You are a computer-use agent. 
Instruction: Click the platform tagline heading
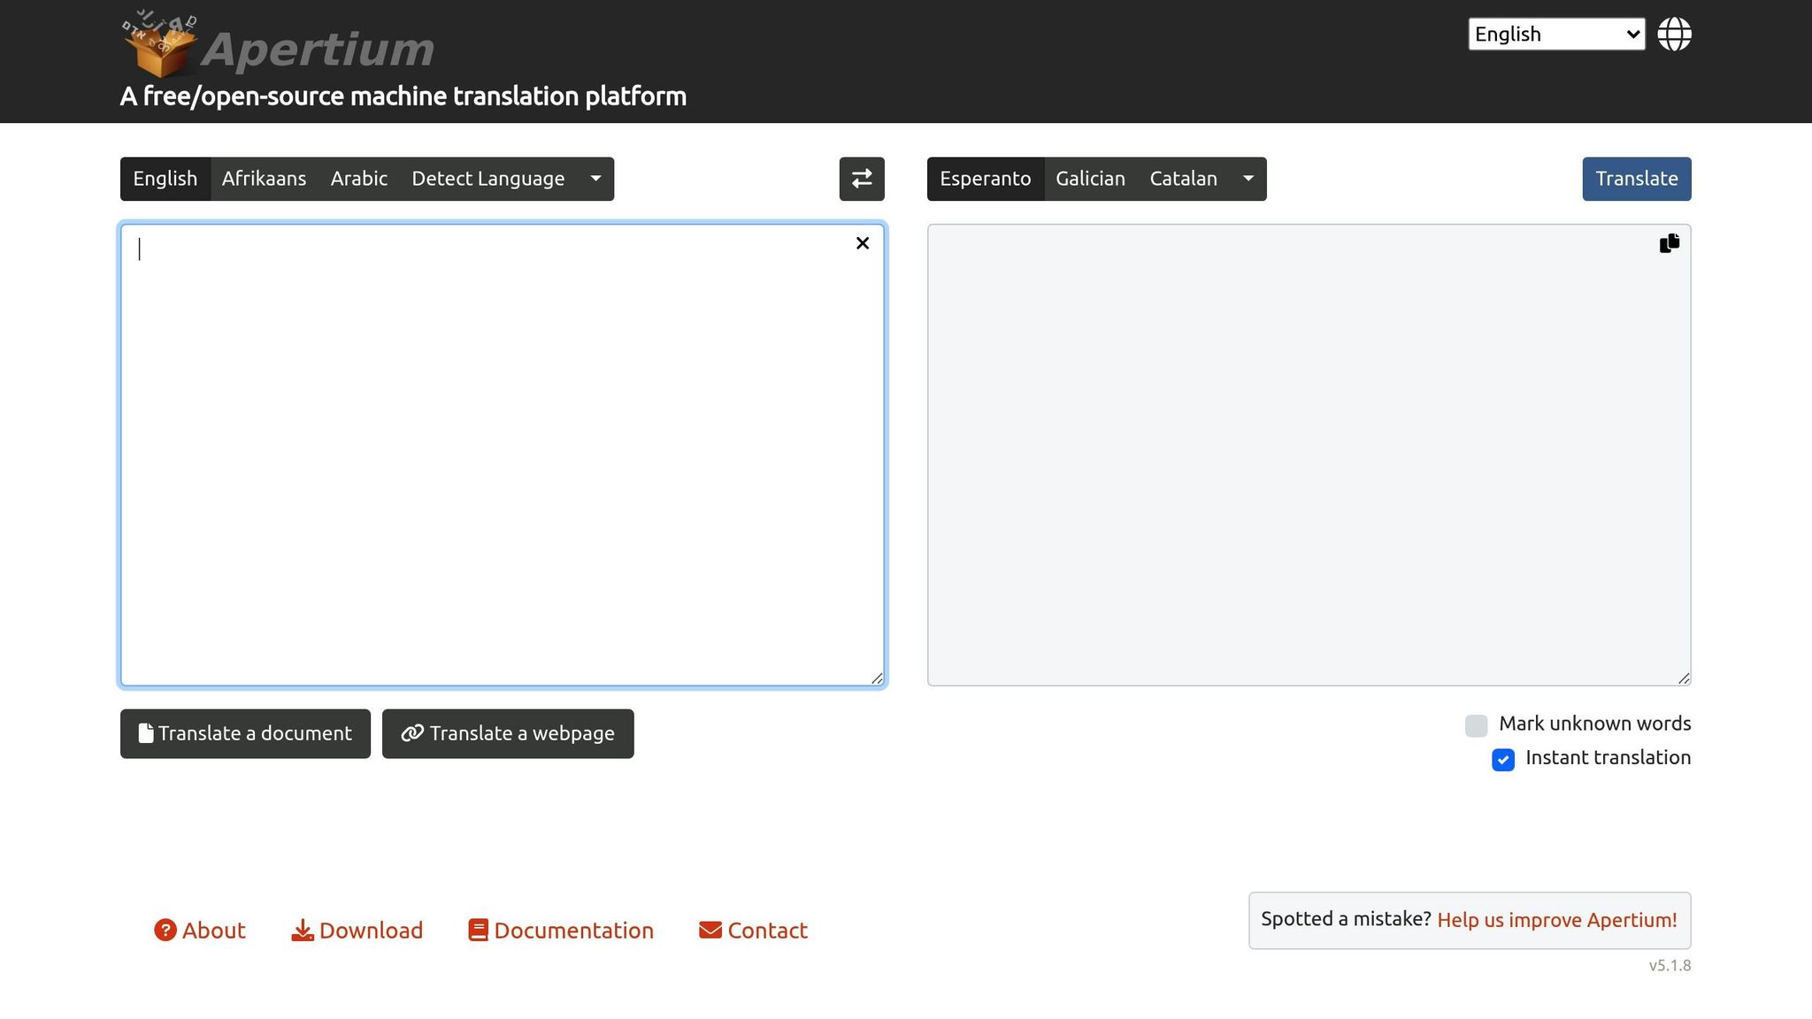point(403,96)
